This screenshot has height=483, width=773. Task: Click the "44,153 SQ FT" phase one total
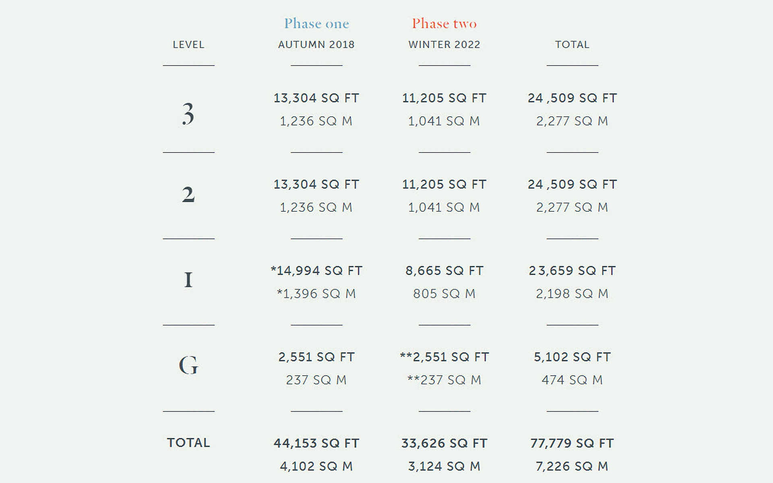click(x=316, y=444)
